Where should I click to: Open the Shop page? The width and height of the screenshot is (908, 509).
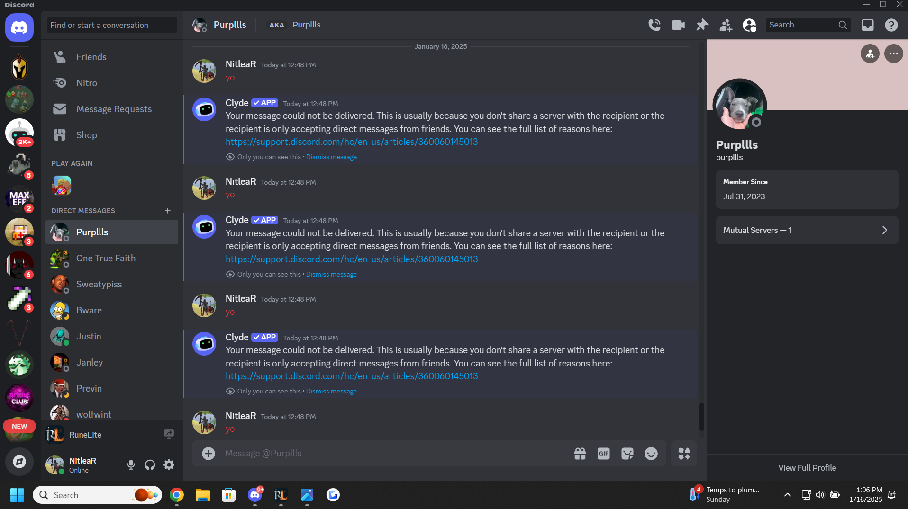coord(112,135)
